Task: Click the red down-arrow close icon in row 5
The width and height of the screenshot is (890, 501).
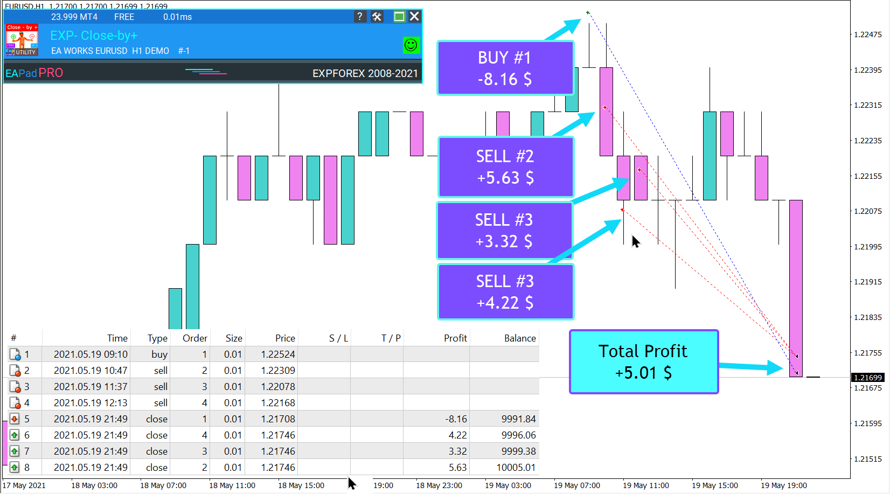Action: [15, 419]
